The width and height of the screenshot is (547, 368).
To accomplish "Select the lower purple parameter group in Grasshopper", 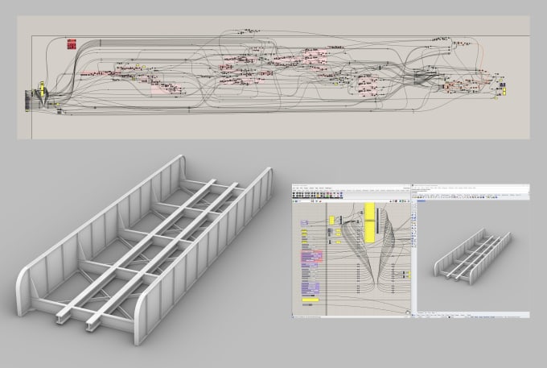I will coord(311,288).
